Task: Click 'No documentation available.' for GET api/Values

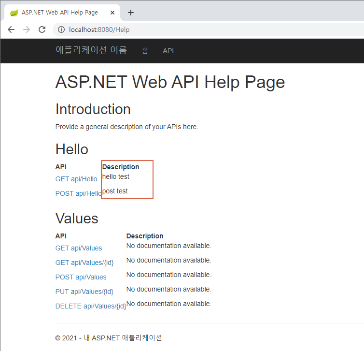Action: click(x=169, y=246)
